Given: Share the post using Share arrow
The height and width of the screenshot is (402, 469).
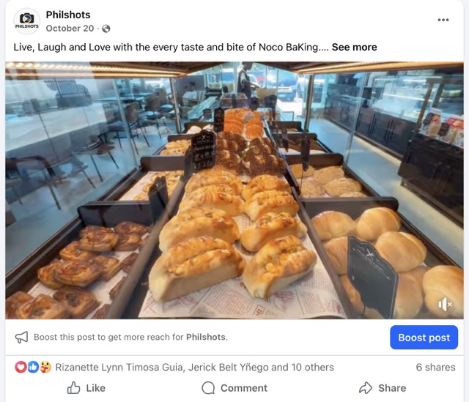Looking at the screenshot, I should (382, 388).
